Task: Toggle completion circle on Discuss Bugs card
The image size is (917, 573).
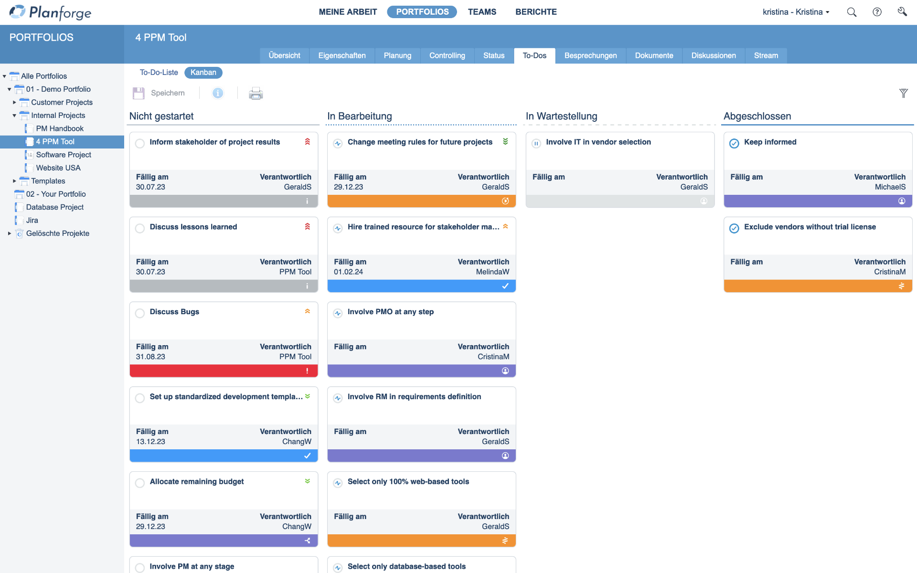Action: pyautogui.click(x=139, y=313)
